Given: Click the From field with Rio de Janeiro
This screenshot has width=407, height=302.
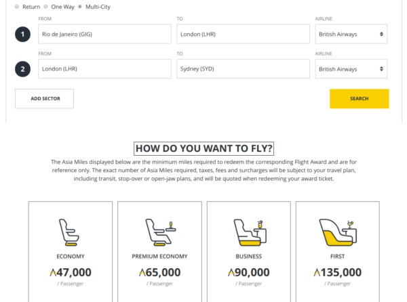Looking at the screenshot, I should click(104, 34).
